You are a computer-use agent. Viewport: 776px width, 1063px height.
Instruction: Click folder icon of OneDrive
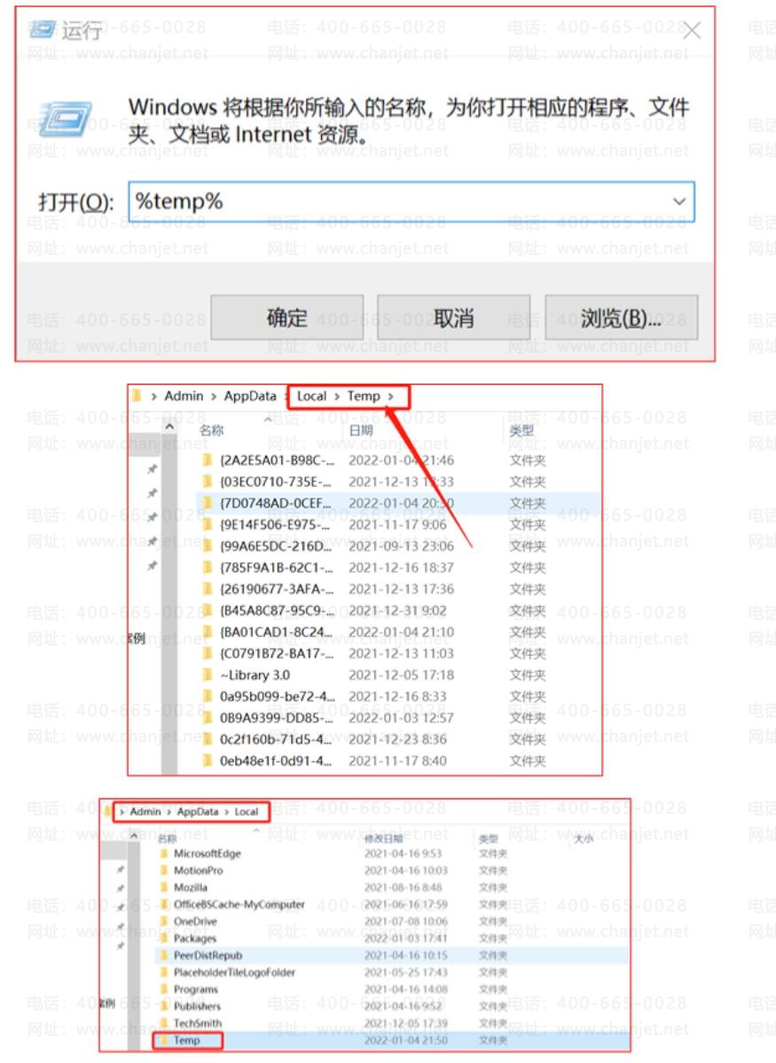pyautogui.click(x=164, y=921)
